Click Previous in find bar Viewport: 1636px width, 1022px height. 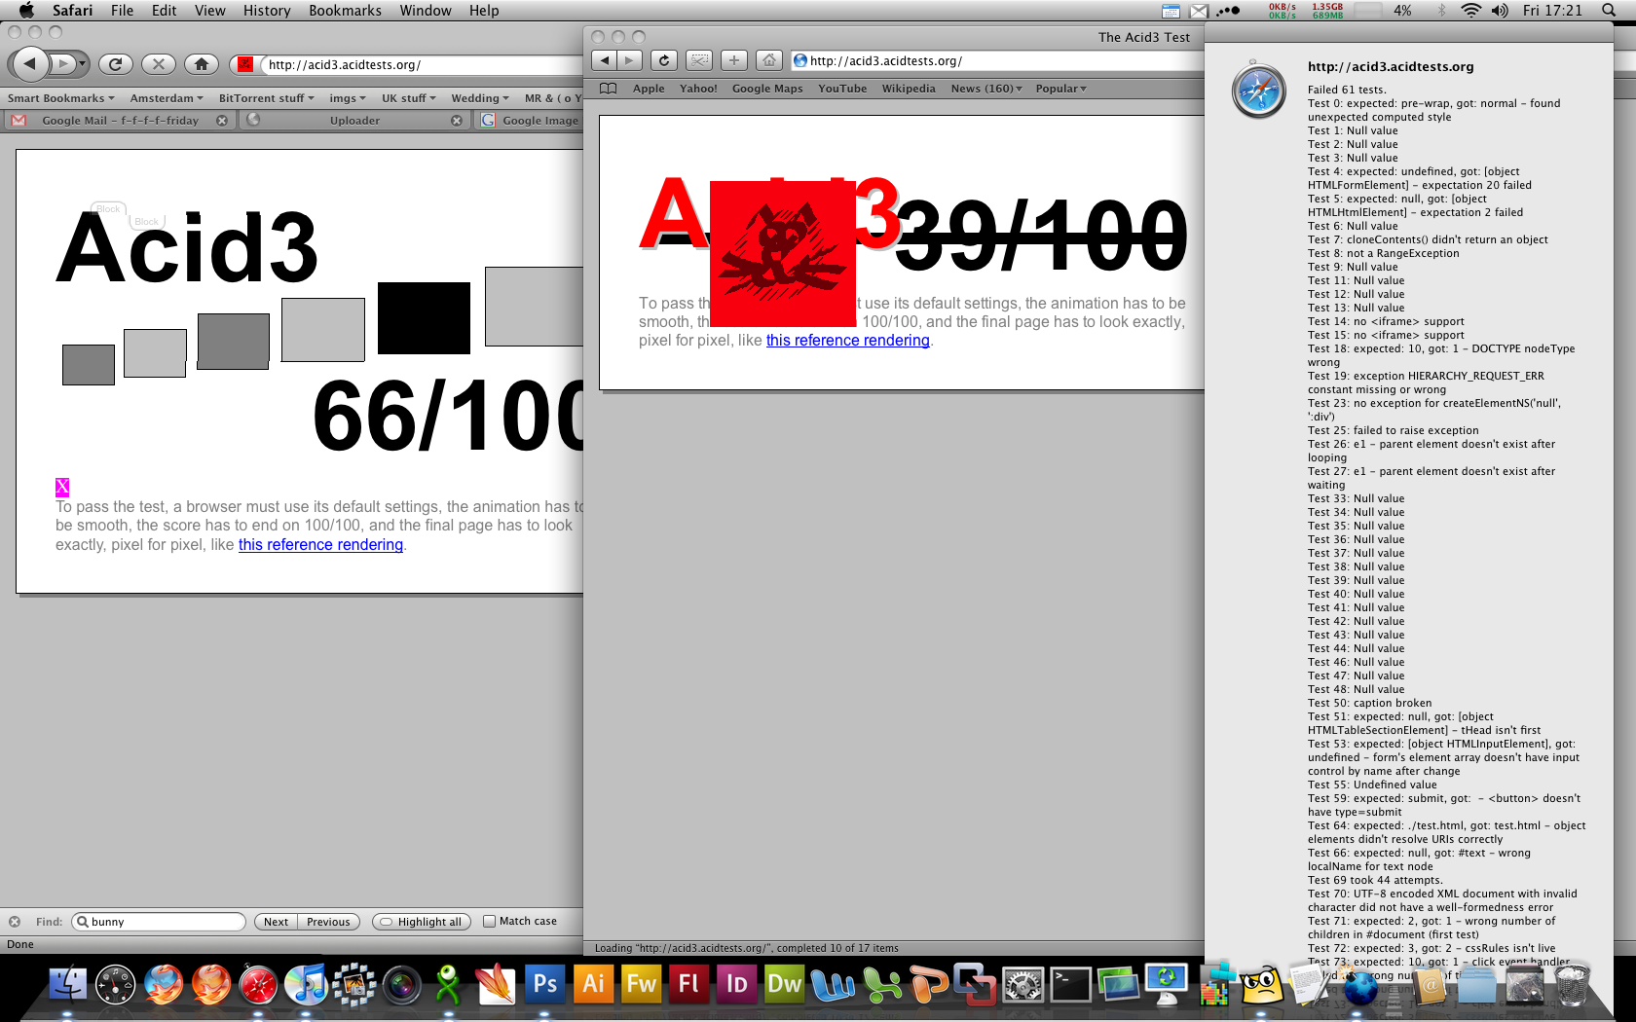pos(328,922)
